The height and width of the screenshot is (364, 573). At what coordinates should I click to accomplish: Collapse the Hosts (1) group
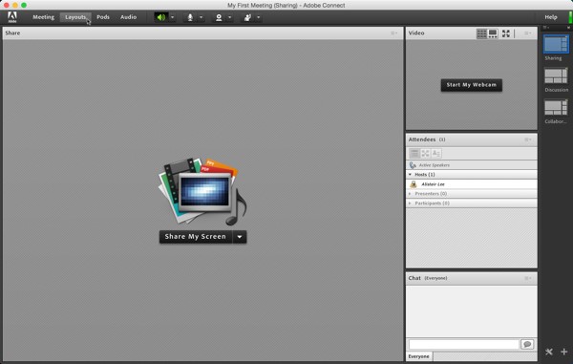click(x=410, y=175)
